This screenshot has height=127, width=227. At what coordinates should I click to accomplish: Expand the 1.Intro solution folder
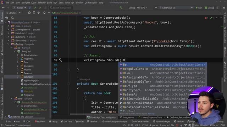point(8,26)
